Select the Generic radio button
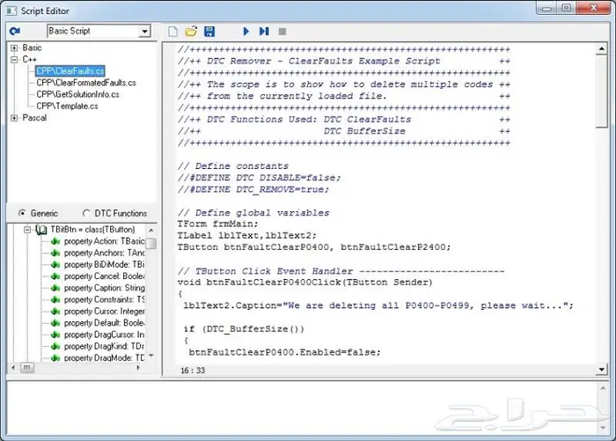The height and width of the screenshot is (441, 616). (x=24, y=213)
